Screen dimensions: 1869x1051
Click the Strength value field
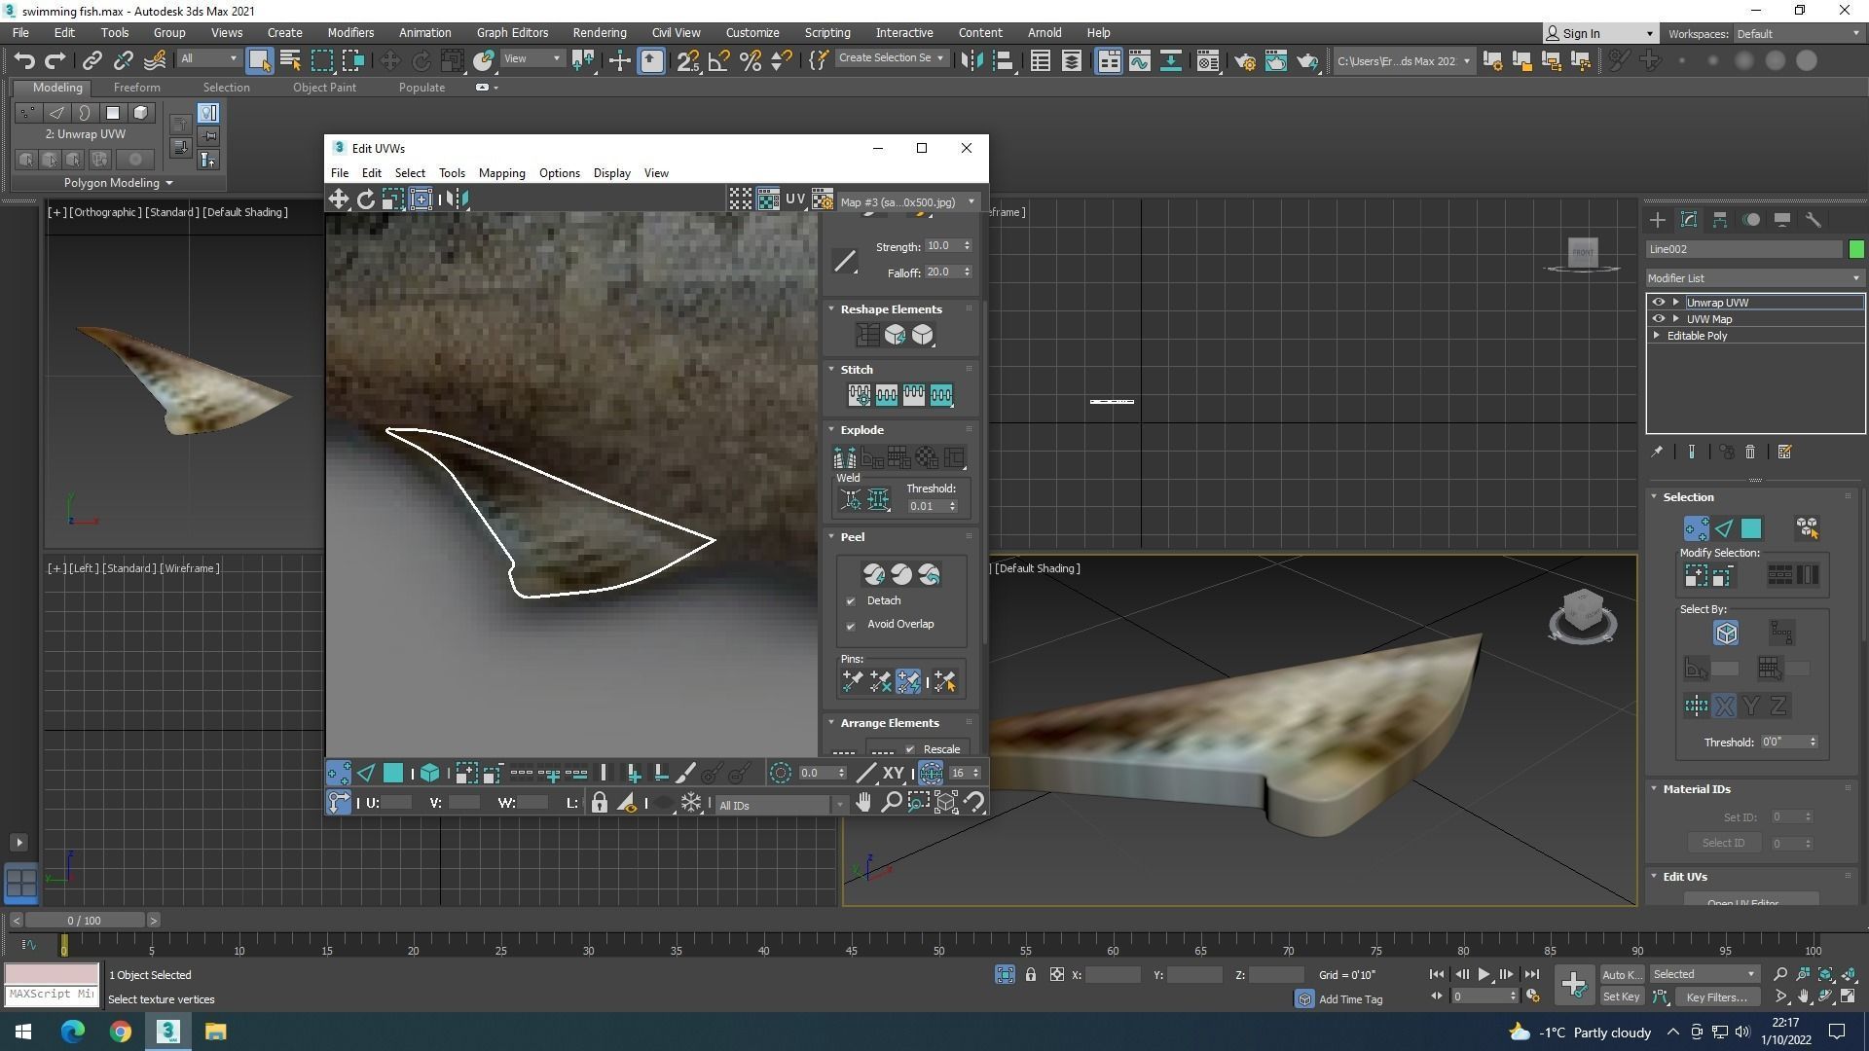(942, 246)
